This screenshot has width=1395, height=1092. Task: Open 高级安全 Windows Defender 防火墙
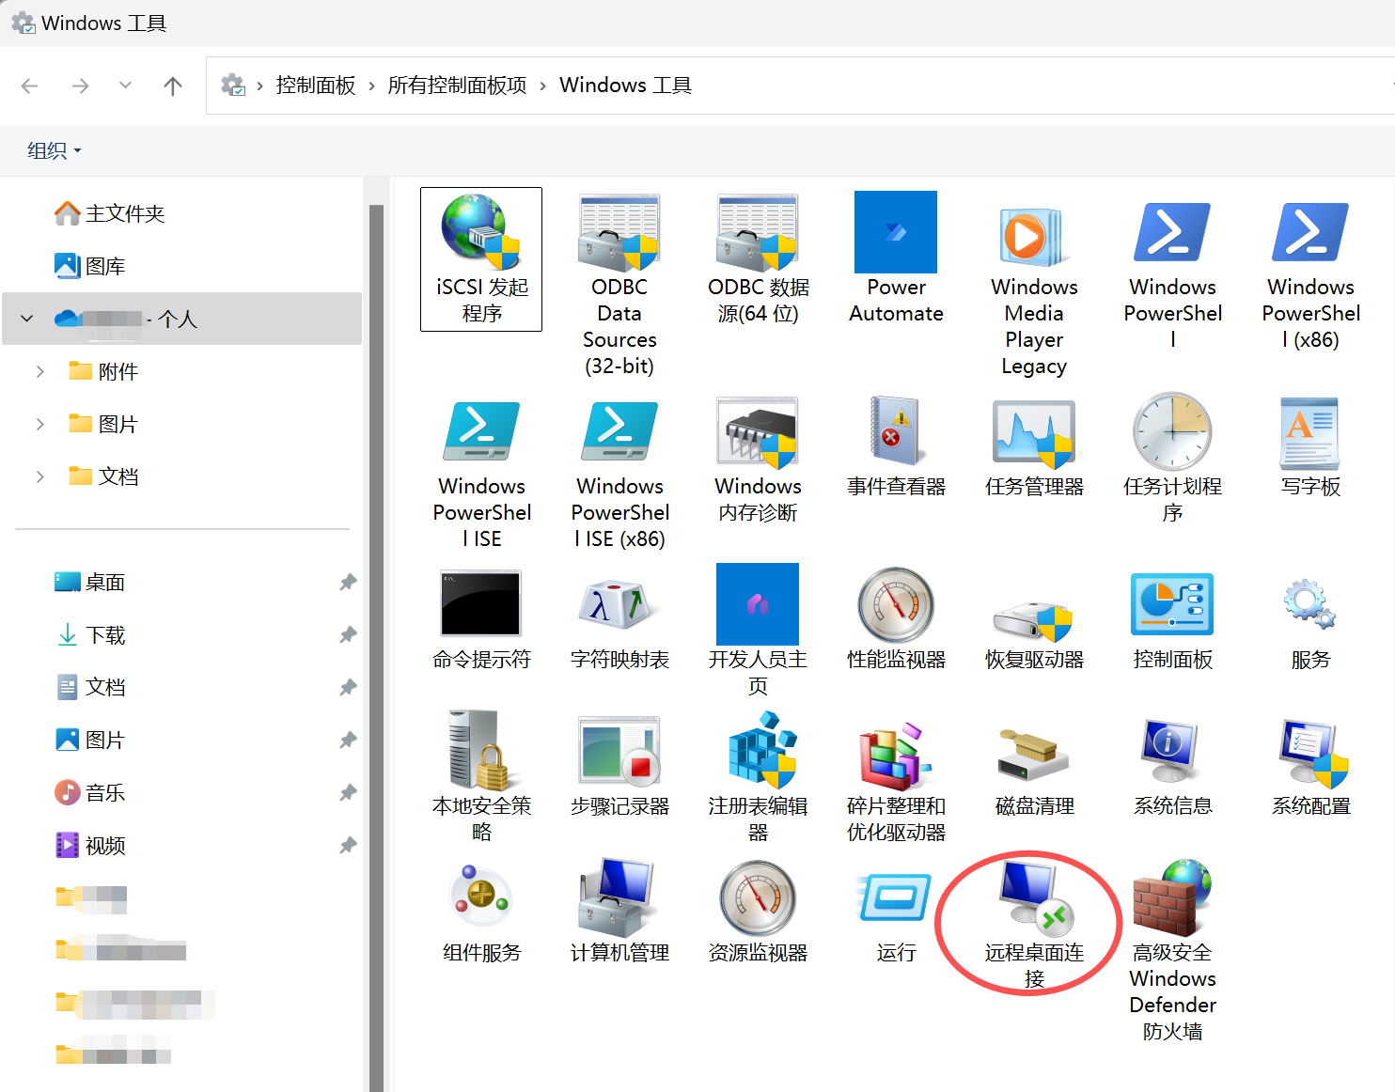[x=1172, y=951]
